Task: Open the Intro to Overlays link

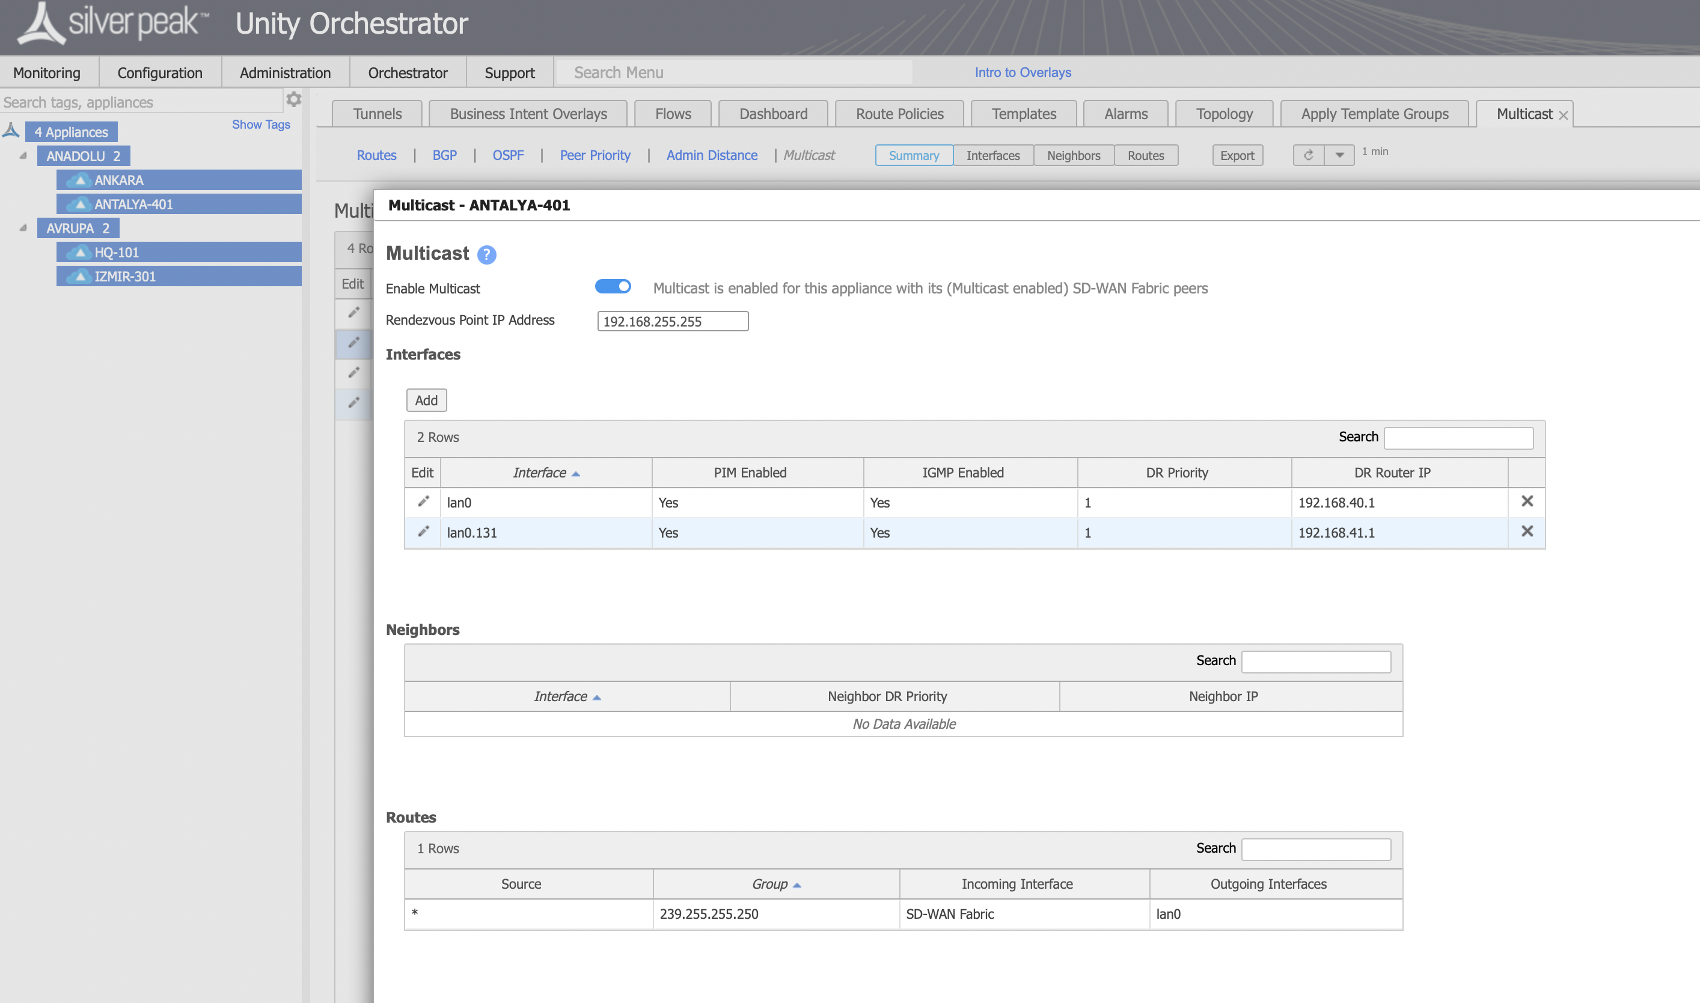Action: coord(1023,72)
